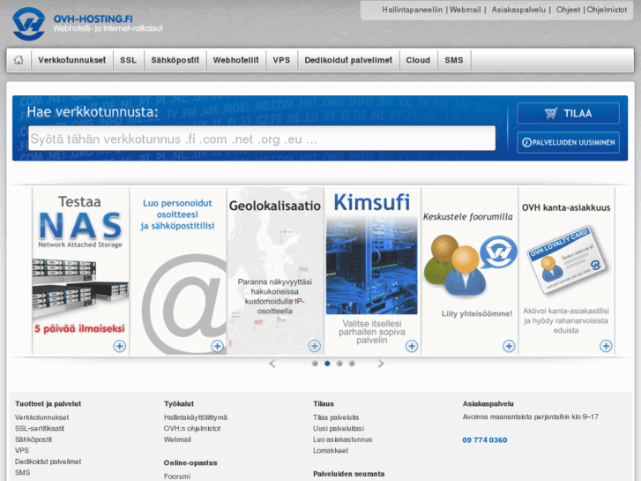Viewport: 641px width, 481px height.
Task: Click '5 päivää ilmaiseksi' text
Action: coord(79,328)
